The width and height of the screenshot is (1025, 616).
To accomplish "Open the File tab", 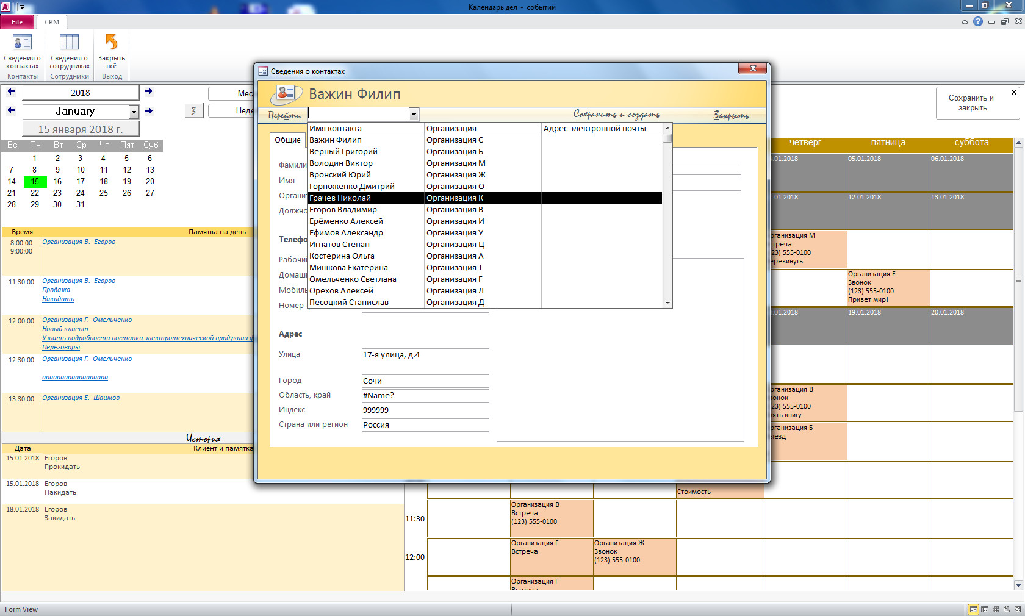I will [17, 22].
